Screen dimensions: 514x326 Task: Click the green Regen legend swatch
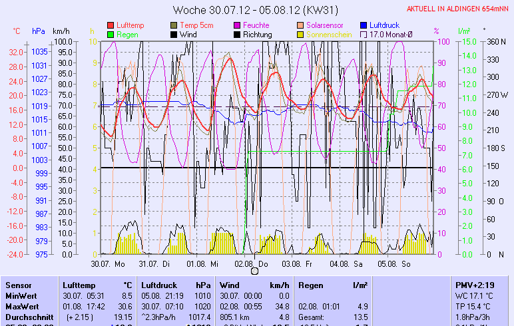click(x=111, y=34)
